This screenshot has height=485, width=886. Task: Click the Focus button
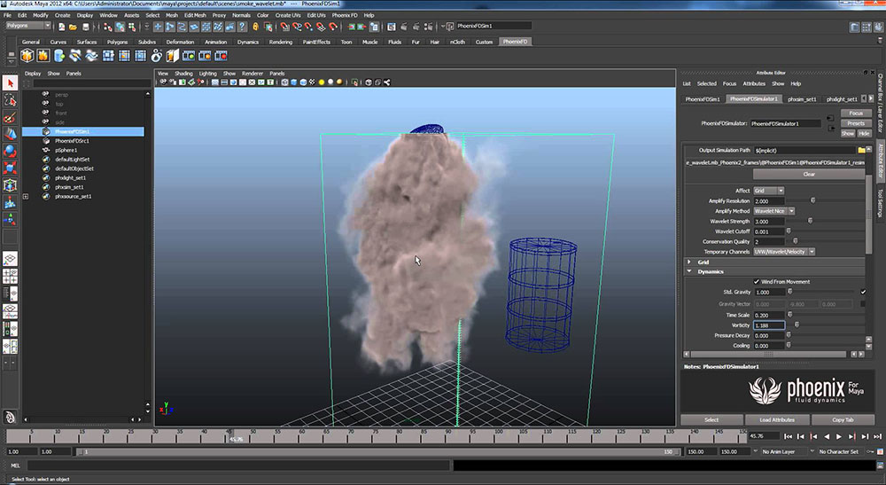click(x=856, y=113)
